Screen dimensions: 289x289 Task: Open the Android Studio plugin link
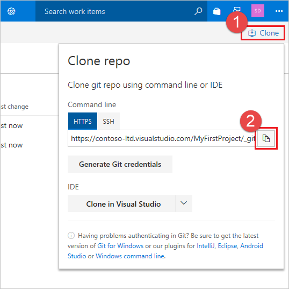point(251,246)
